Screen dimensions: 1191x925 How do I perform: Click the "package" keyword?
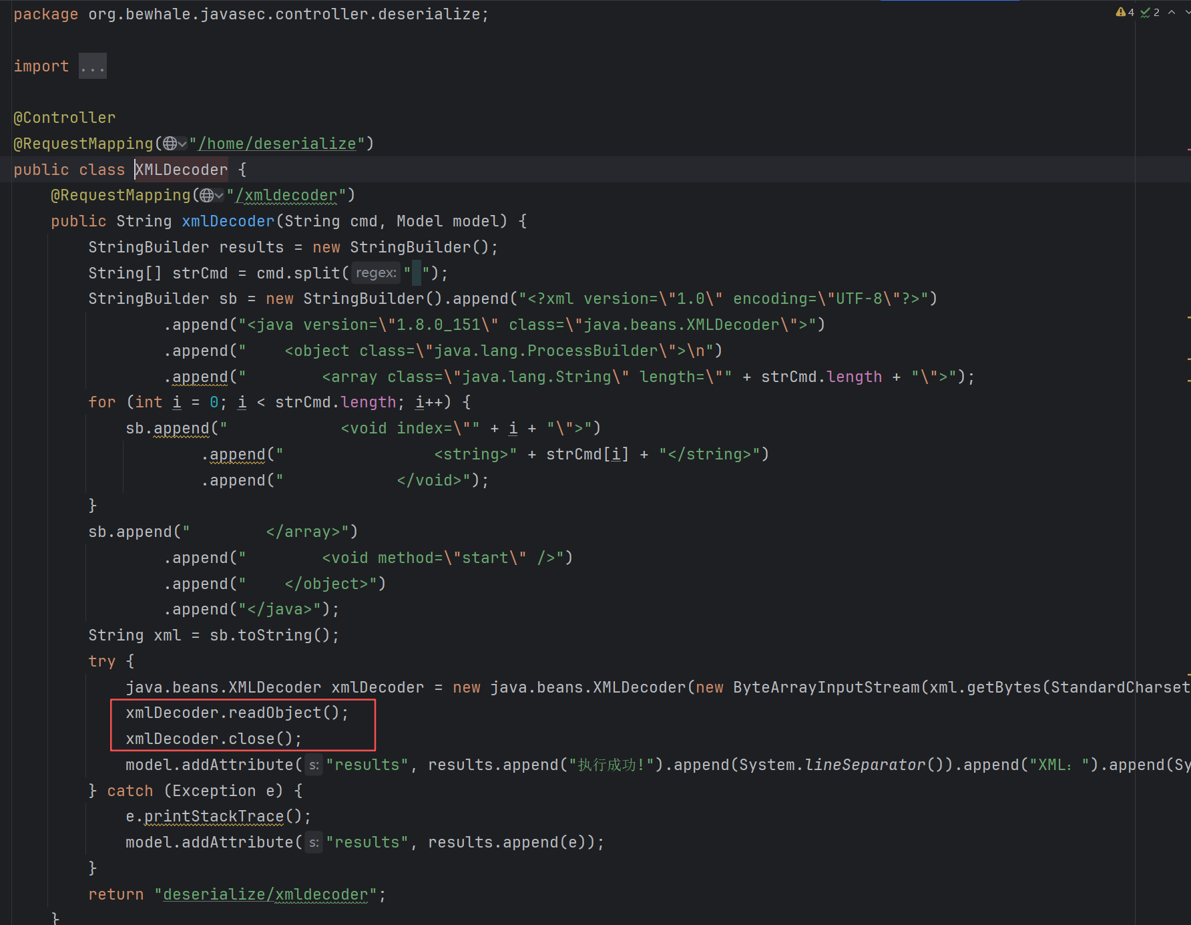click(45, 14)
